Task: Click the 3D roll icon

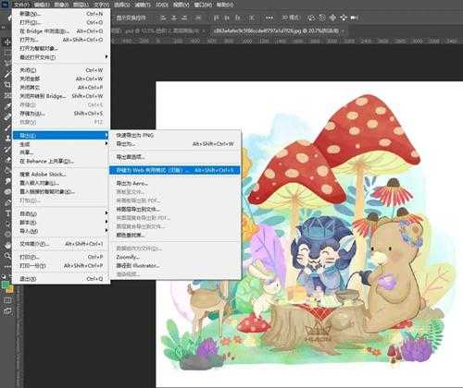Action: pos(322,18)
